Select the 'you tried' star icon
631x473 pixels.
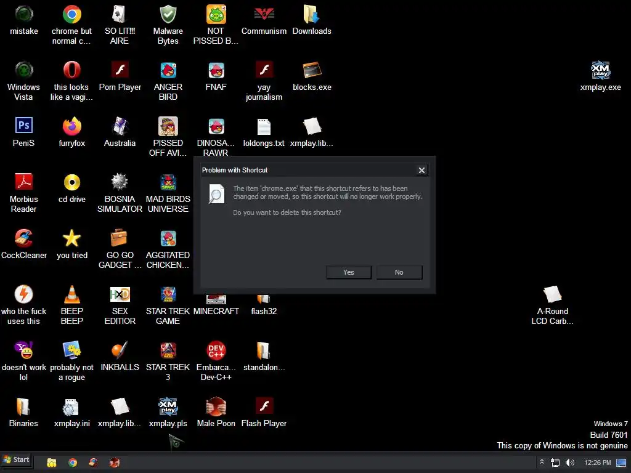pyautogui.click(x=71, y=245)
